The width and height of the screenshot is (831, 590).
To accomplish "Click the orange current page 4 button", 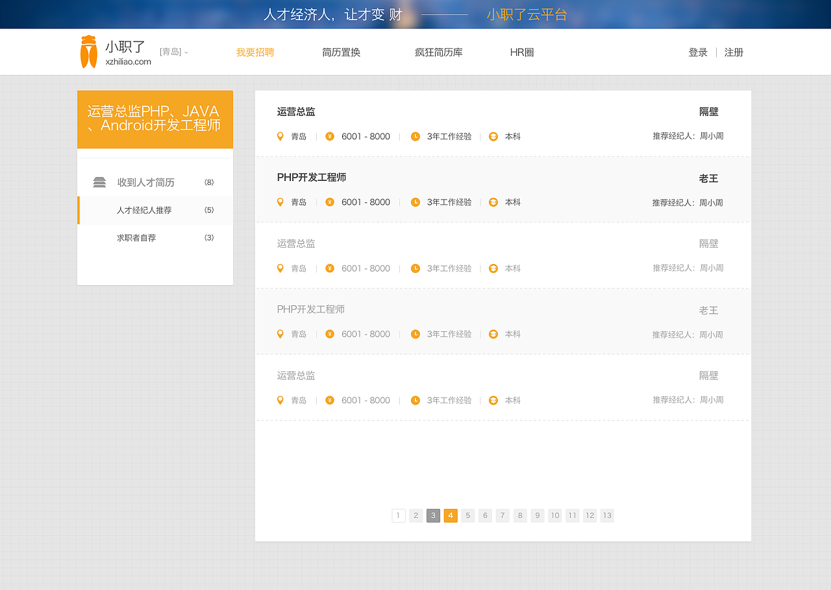I will click(x=451, y=515).
